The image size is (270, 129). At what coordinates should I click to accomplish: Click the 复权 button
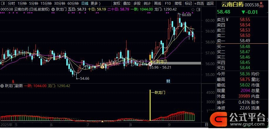click(117, 4)
